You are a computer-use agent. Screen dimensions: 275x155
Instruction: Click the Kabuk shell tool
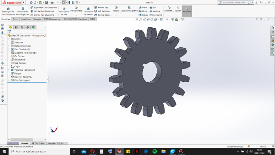click(143, 15)
